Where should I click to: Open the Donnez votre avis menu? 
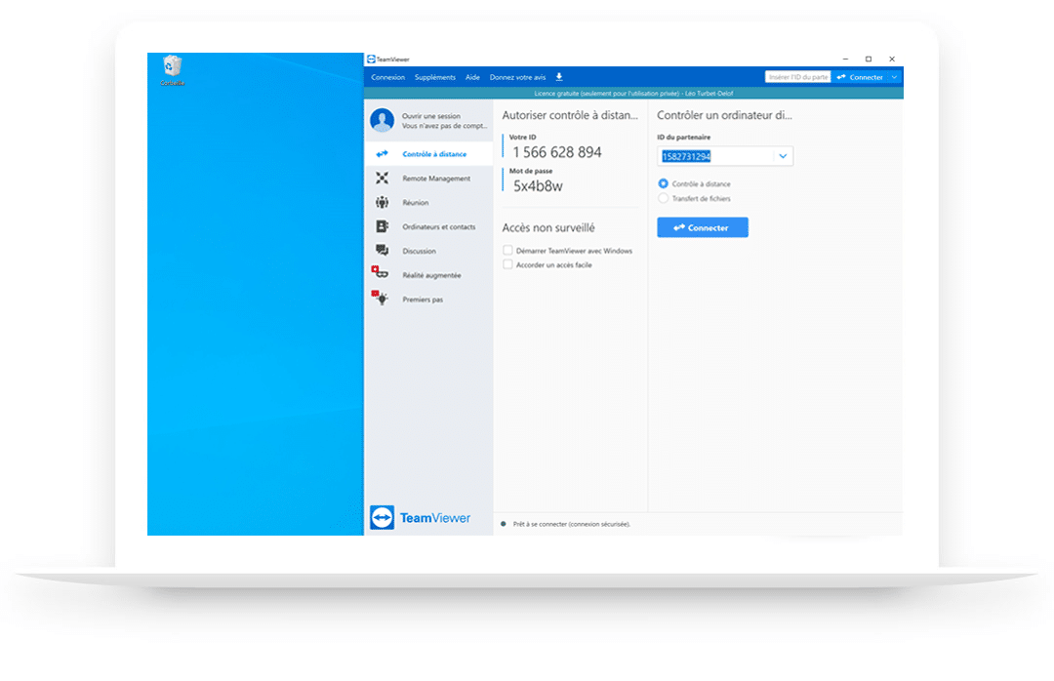(517, 77)
